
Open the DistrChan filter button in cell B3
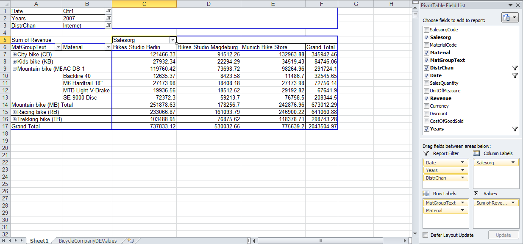pyautogui.click(x=108, y=25)
